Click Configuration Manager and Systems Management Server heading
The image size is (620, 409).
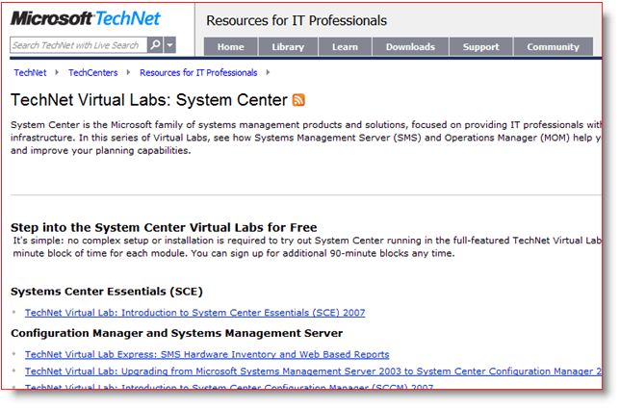coord(177,333)
